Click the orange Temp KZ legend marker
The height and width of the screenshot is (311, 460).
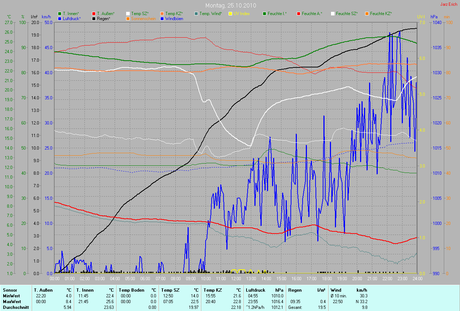click(x=162, y=14)
